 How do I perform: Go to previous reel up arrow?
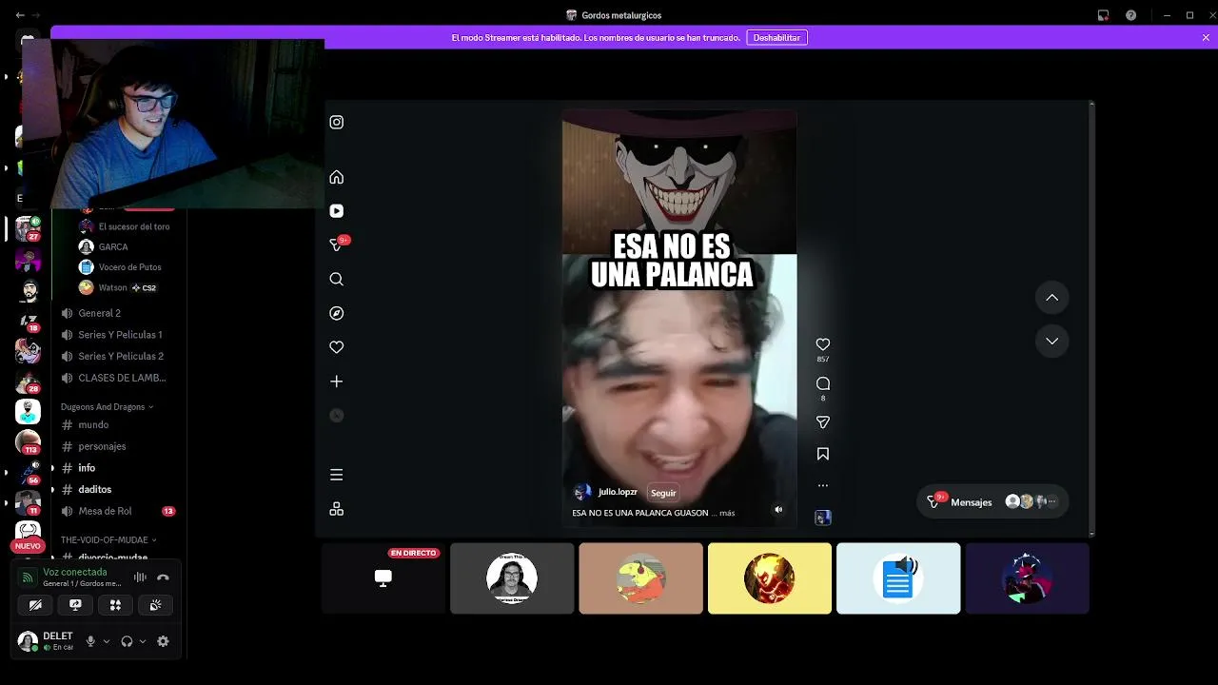point(1052,298)
